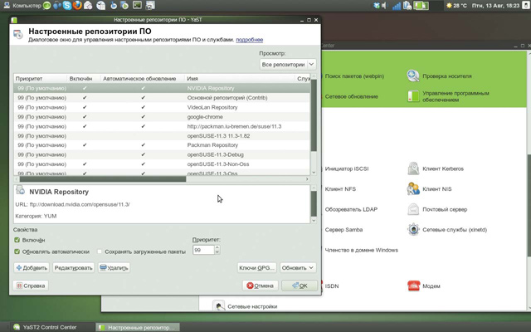Sort by the Имя column header

(240, 79)
